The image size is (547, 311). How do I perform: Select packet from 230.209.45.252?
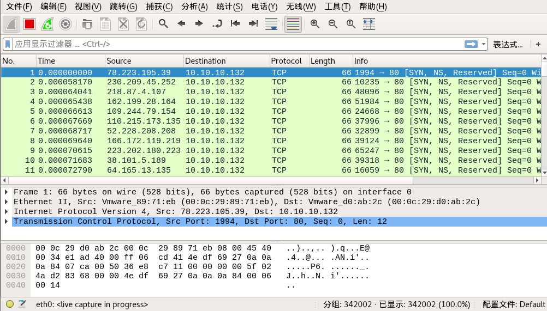(271, 82)
